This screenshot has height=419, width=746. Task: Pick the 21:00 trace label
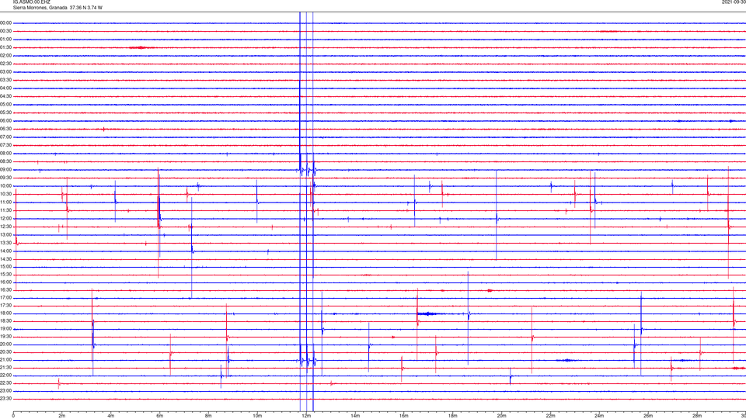pyautogui.click(x=5, y=360)
